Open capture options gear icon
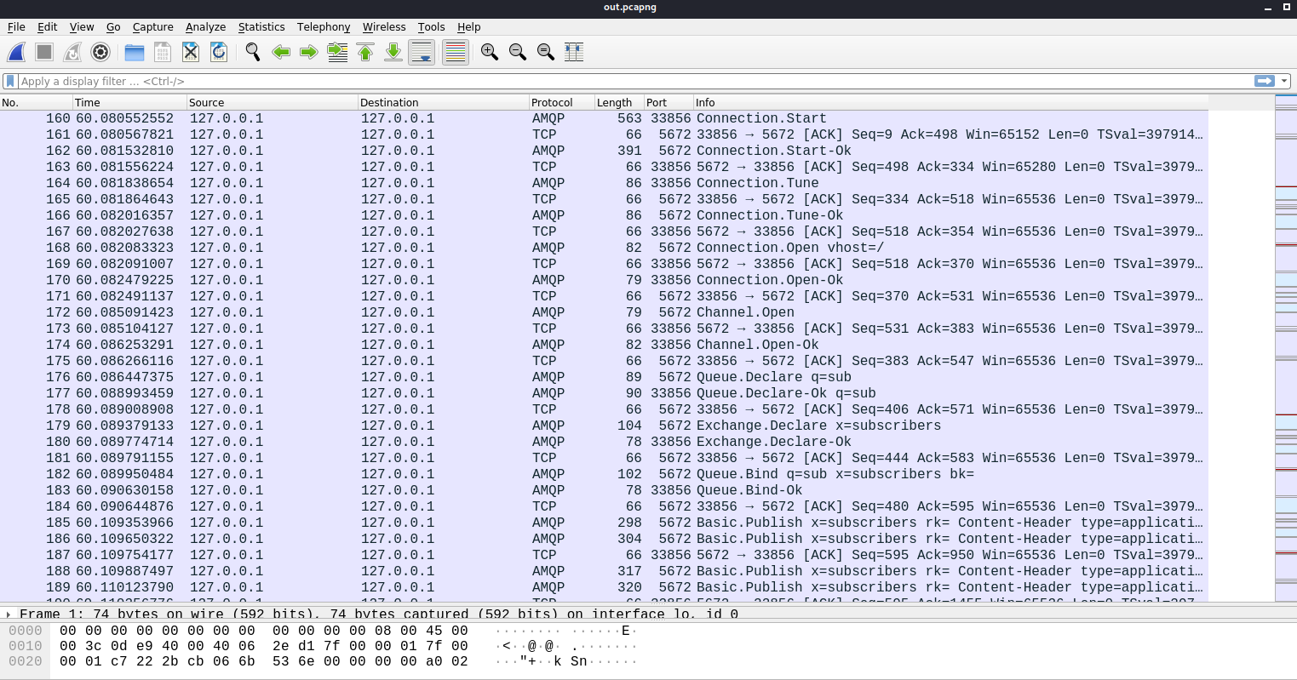This screenshot has width=1297, height=680. click(x=100, y=52)
